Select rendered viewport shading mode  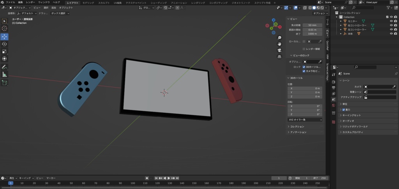322,8
